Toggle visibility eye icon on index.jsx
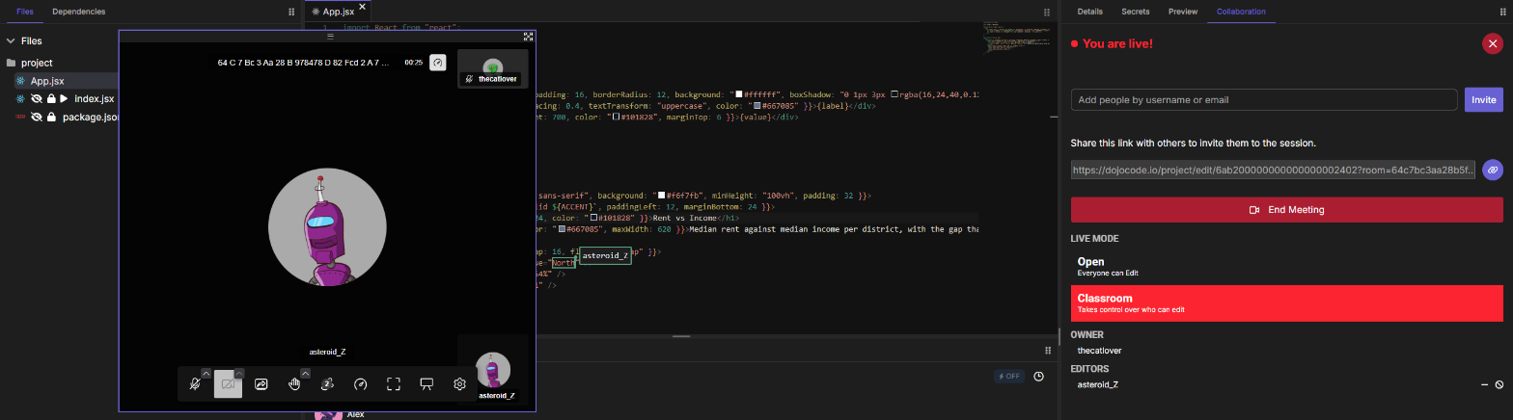Screen dimensions: 1513x420 pos(36,99)
